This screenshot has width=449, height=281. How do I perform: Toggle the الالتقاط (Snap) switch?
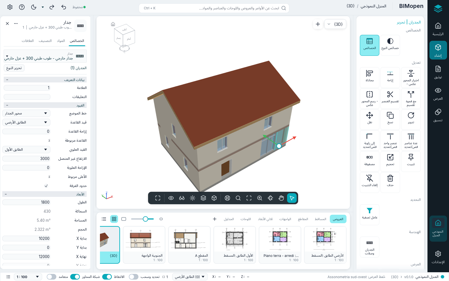coord(107,277)
